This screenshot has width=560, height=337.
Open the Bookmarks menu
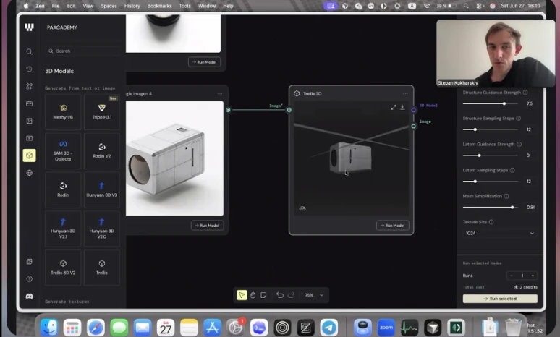pos(159,6)
